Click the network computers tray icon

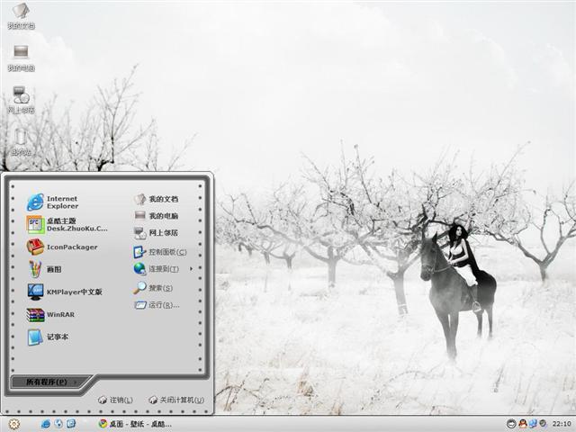(533, 424)
